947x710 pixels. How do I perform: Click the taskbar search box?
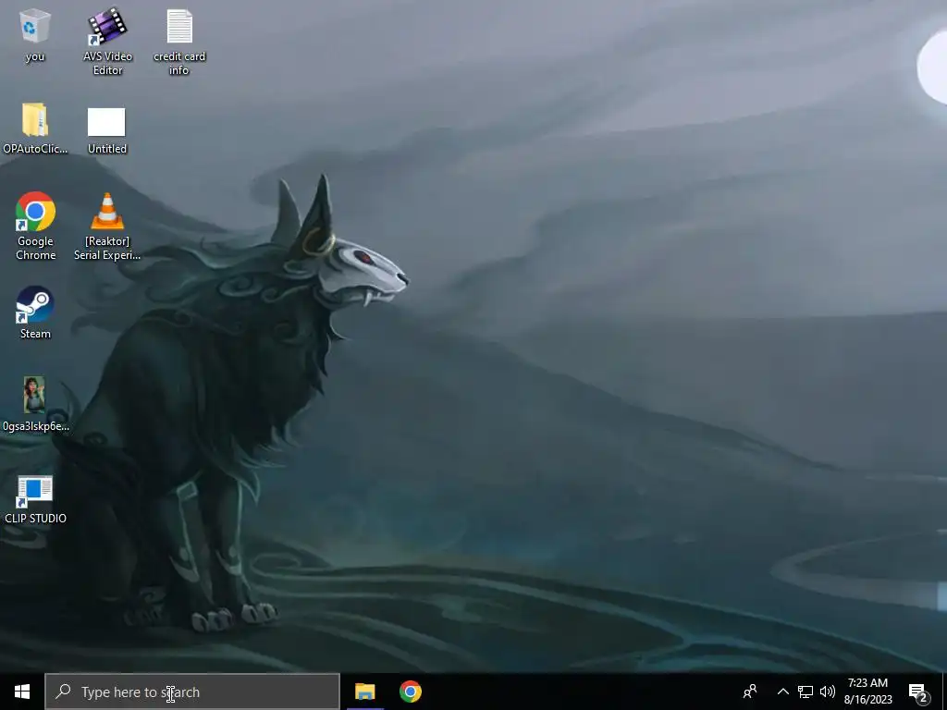[x=192, y=692]
